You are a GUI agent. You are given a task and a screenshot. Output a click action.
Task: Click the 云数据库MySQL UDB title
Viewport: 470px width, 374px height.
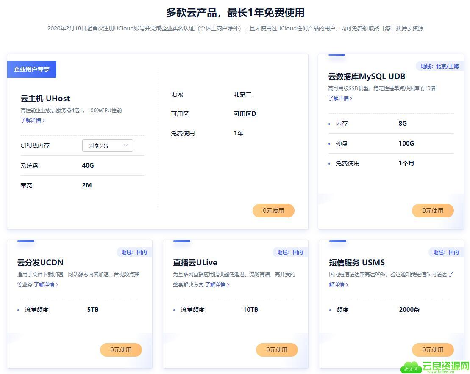click(367, 77)
